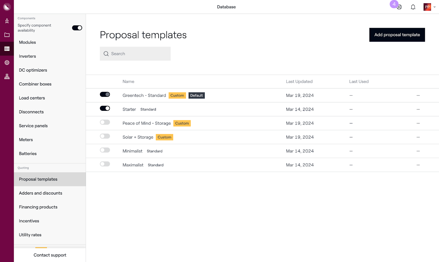Image resolution: width=439 pixels, height=262 pixels.
Task: Click the help lifebuoy icon with badge
Action: point(399,7)
